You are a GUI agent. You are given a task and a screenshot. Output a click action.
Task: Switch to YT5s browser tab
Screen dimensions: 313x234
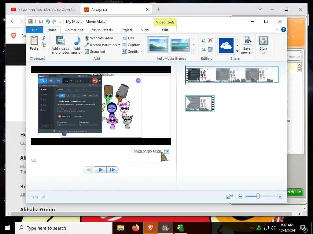(43, 9)
